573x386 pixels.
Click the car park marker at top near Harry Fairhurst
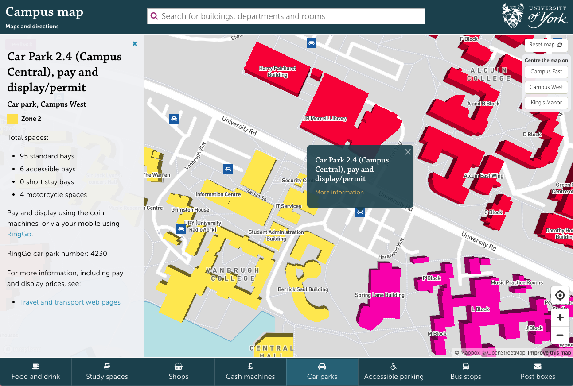point(312,43)
